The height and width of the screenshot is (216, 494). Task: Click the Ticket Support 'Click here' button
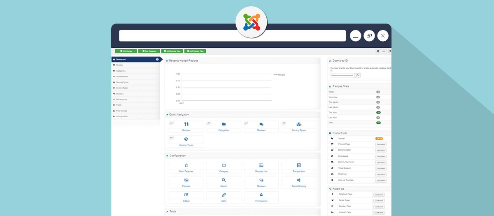pyautogui.click(x=380, y=168)
